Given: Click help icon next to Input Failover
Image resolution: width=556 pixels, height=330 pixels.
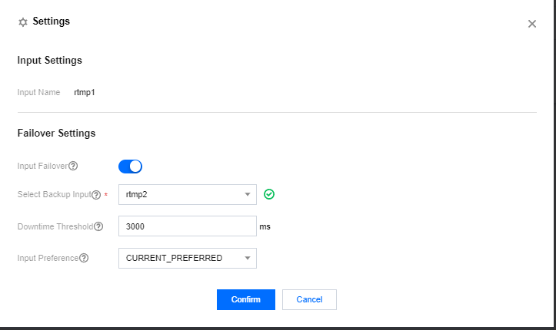Looking at the screenshot, I should point(74,166).
